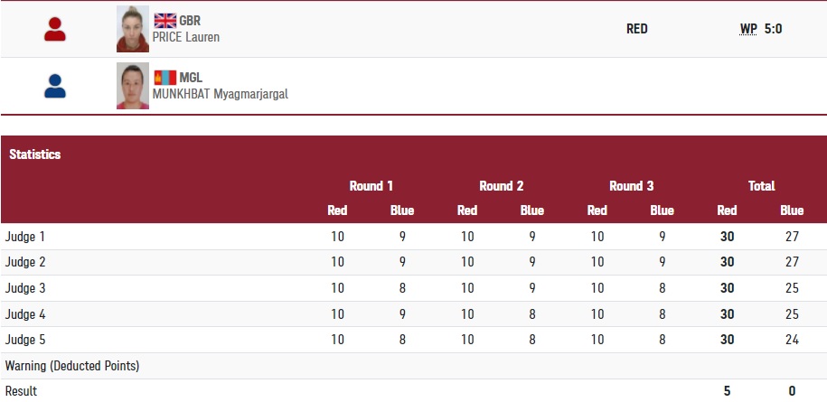
Task: Open PRICE Lauren athlete profile link
Action: [x=186, y=37]
